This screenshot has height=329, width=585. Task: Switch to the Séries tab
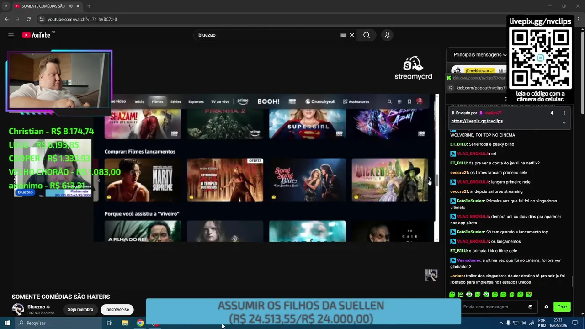point(175,101)
